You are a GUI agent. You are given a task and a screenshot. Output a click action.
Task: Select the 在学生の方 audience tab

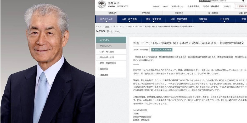(x=146, y=13)
